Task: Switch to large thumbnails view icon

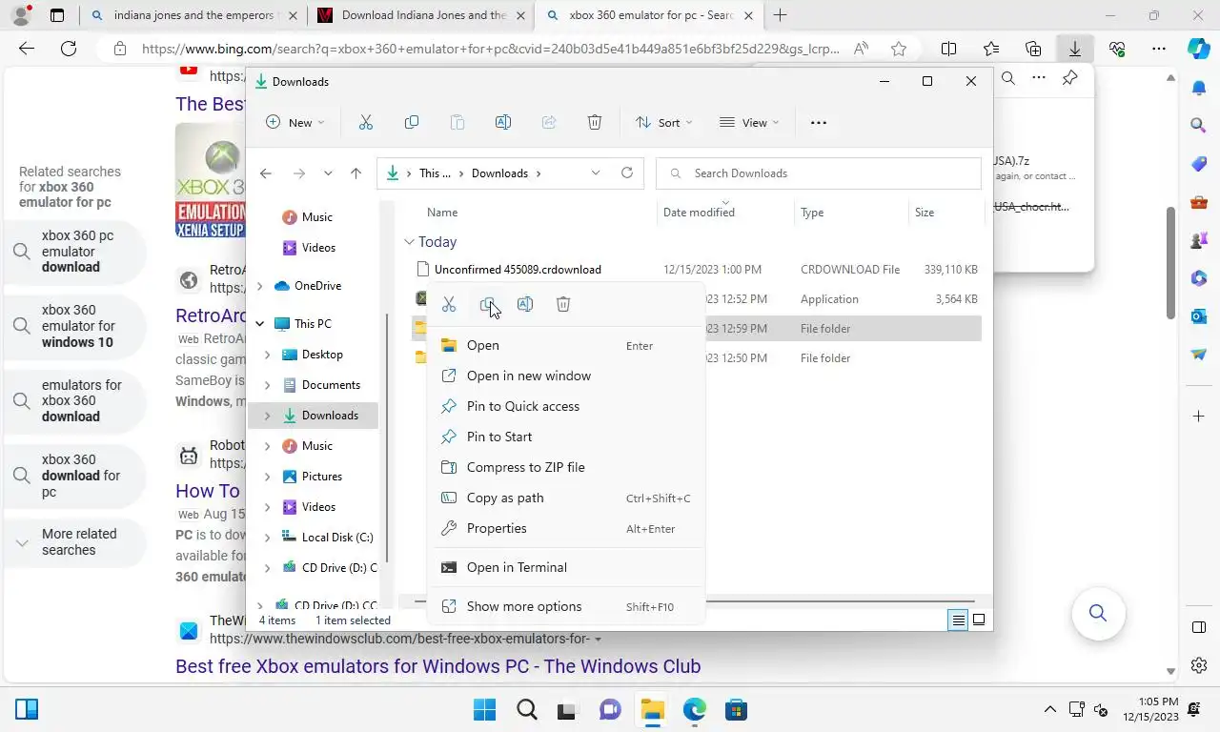Action: 979,620
